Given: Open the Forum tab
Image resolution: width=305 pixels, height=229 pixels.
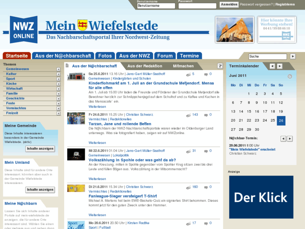Looking at the screenshot, I should (165, 56).
